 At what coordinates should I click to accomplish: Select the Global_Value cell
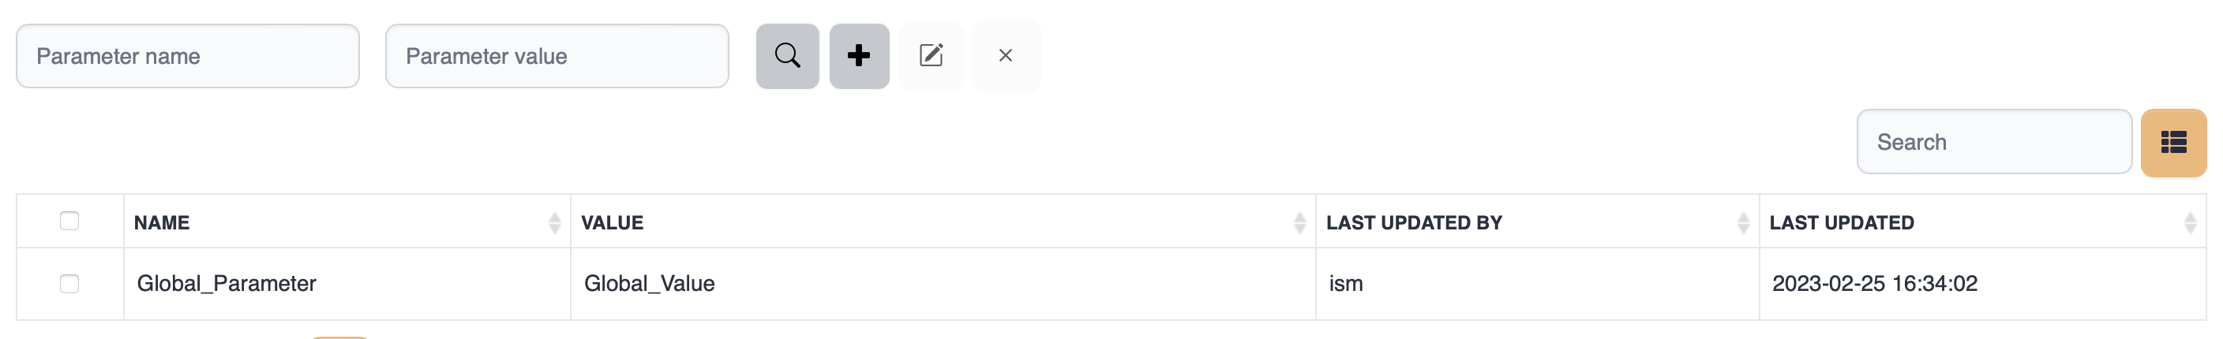coord(649,284)
